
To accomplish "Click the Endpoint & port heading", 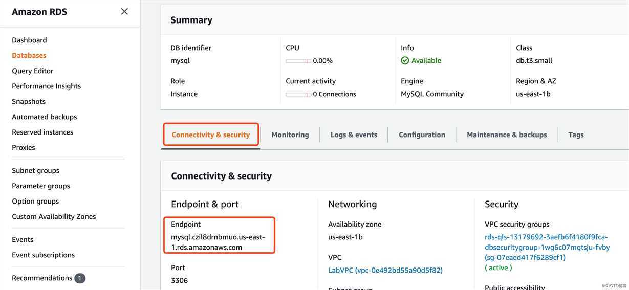I will tap(205, 204).
